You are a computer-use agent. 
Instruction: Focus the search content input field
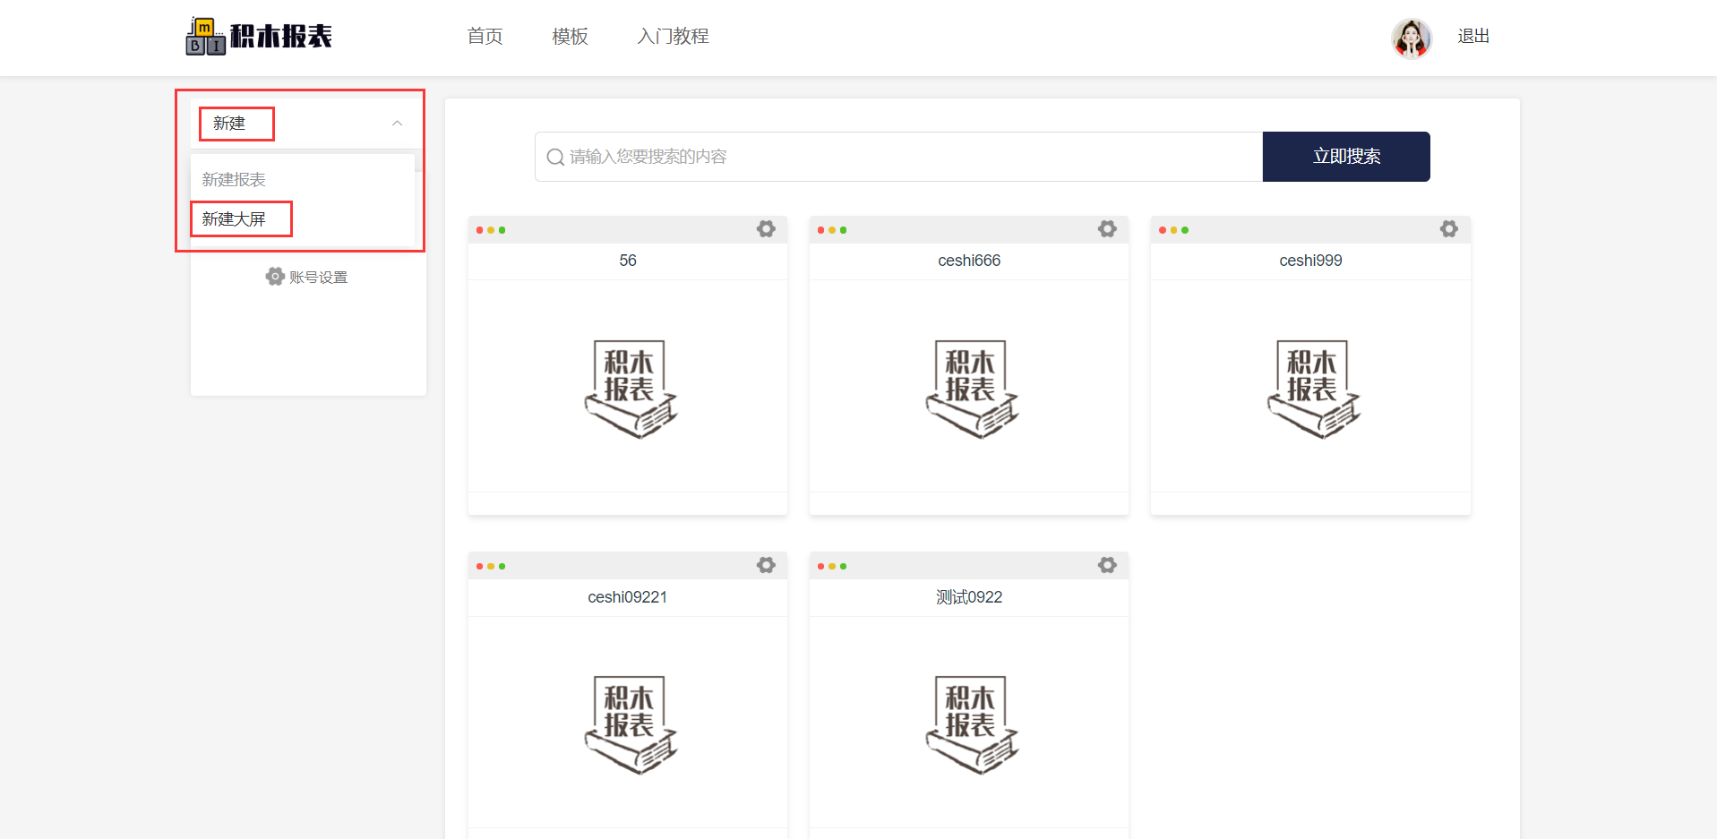click(898, 157)
